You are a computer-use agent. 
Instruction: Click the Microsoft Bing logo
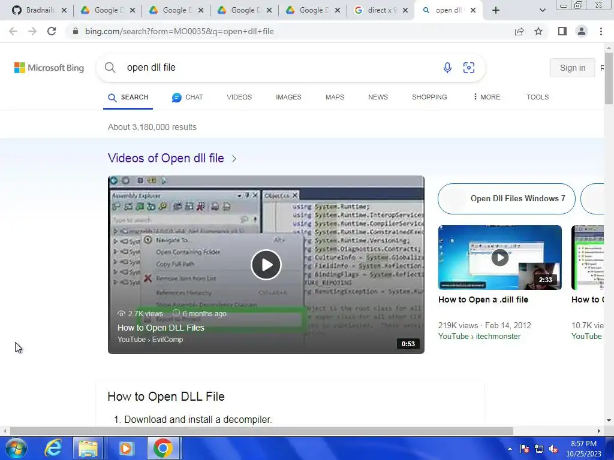[49, 68]
